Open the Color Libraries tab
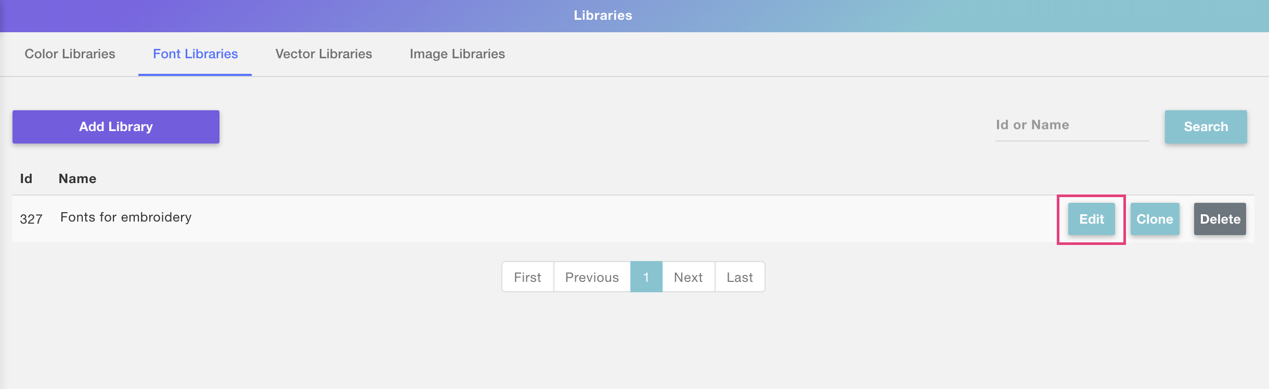This screenshot has height=389, width=1269. coord(70,54)
